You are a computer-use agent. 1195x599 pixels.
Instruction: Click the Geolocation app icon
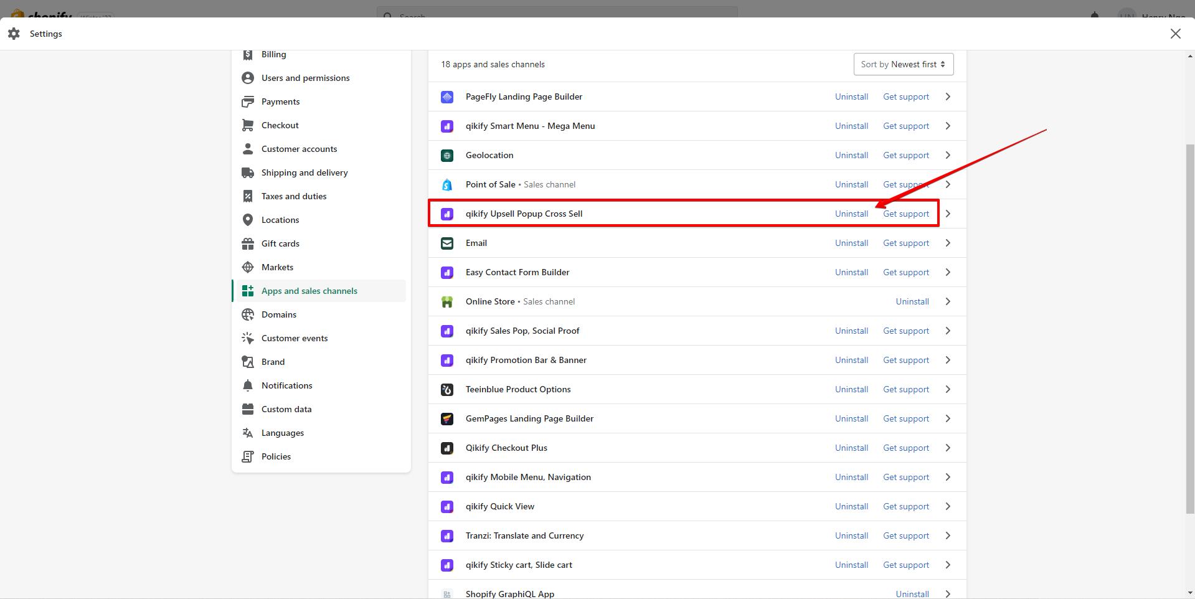pyautogui.click(x=447, y=156)
